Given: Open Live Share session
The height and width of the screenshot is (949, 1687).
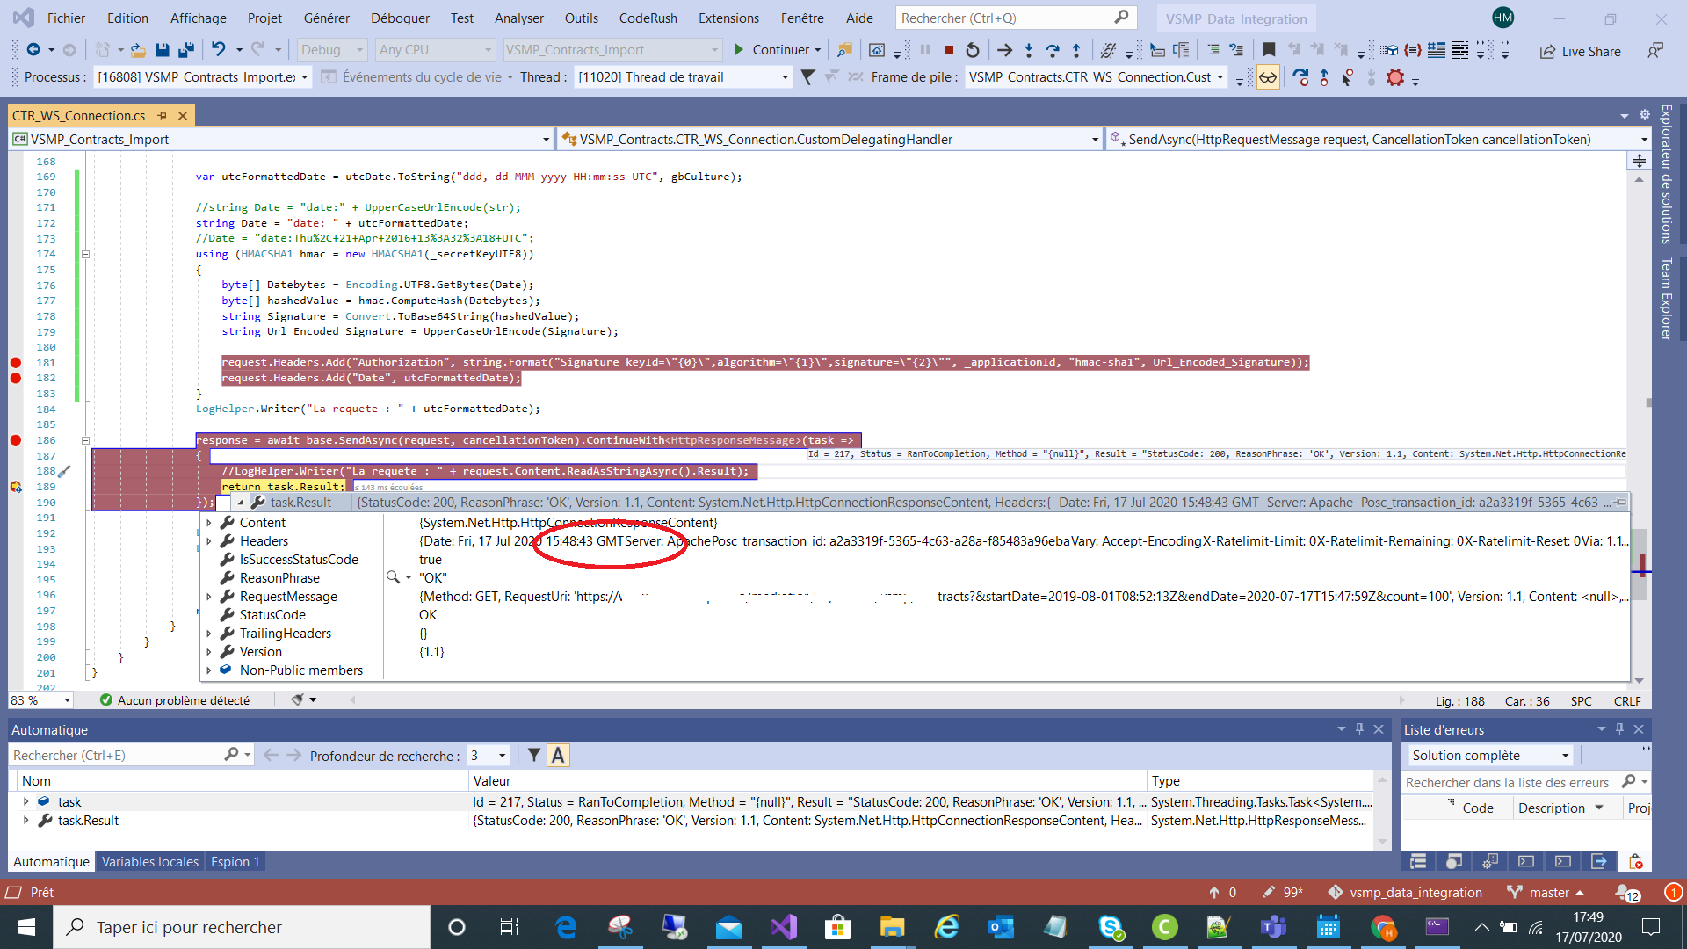Looking at the screenshot, I should tap(1581, 51).
